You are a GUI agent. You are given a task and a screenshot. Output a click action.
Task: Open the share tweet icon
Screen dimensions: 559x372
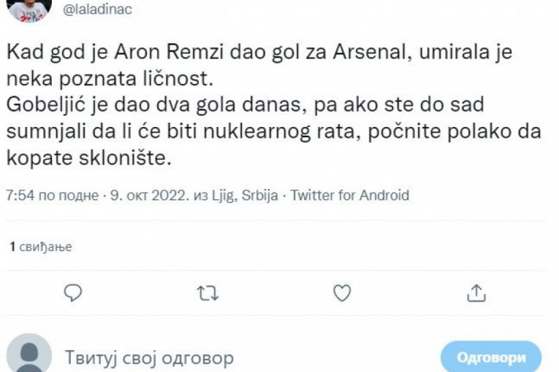tap(476, 292)
